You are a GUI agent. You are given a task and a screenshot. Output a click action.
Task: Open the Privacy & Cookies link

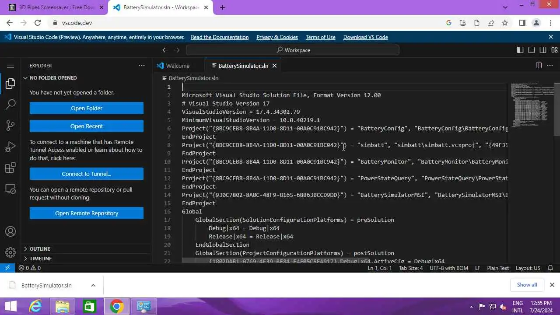tap(277, 37)
